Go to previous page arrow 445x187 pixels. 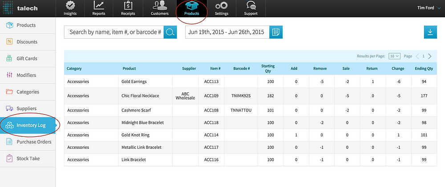click(x=417, y=56)
